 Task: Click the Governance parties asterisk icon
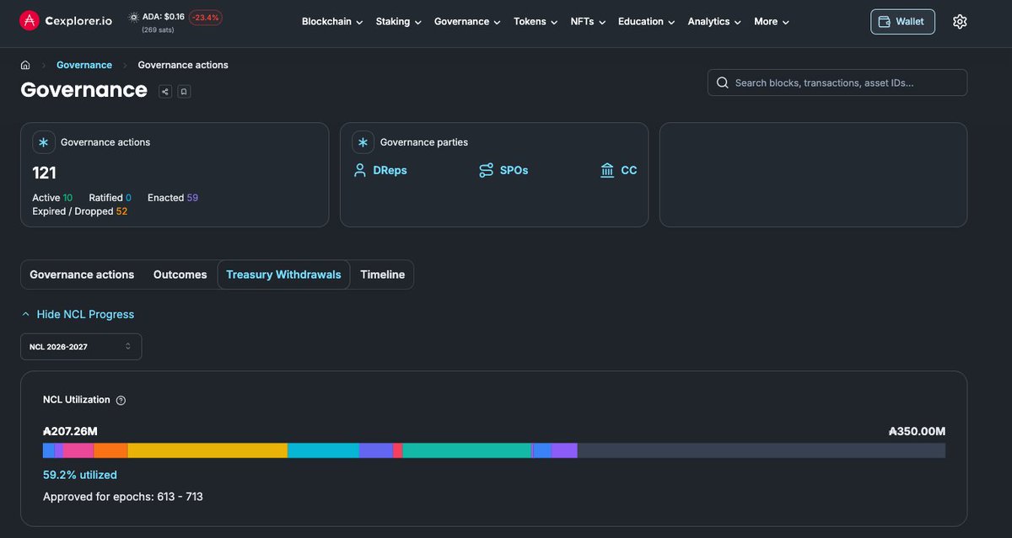point(363,142)
